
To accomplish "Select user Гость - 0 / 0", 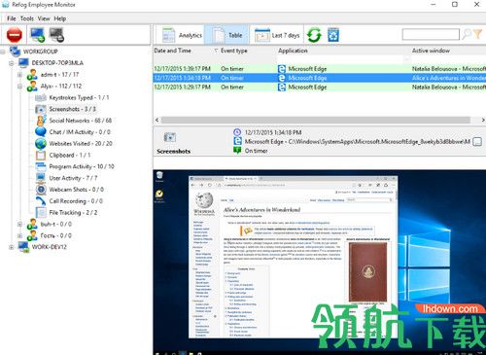I will click(56, 235).
